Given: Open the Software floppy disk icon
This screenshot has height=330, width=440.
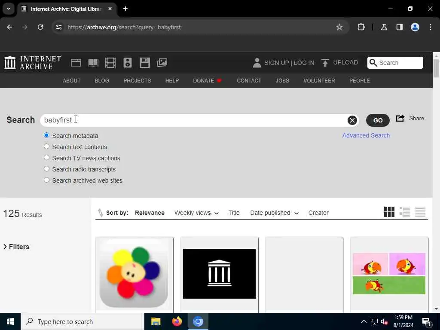Looking at the screenshot, I should [145, 63].
